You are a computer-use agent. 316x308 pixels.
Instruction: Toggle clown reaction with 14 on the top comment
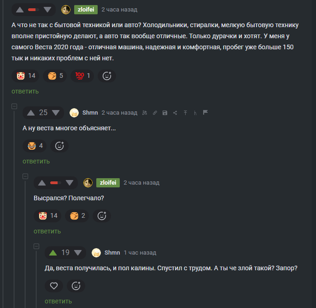pos(25,76)
